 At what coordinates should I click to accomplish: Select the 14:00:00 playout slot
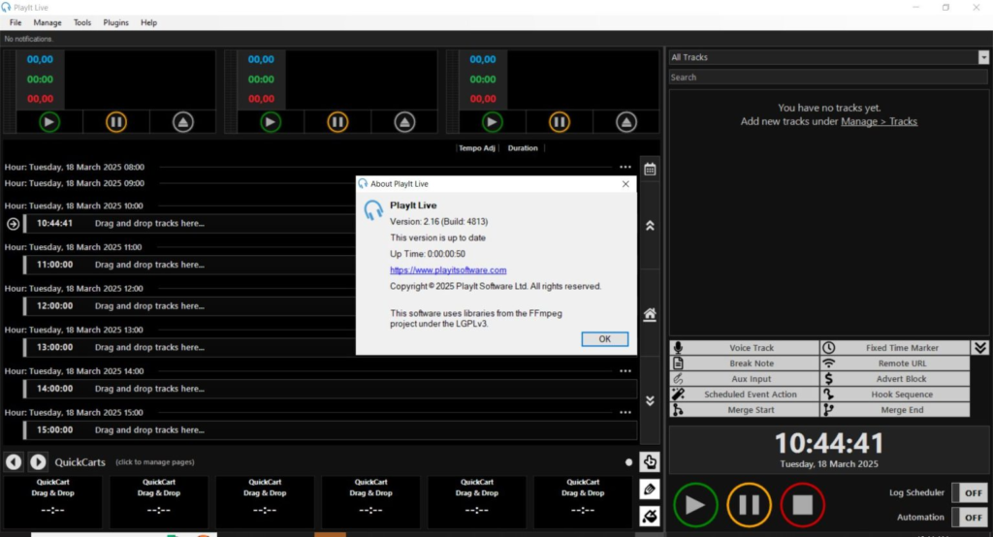click(x=330, y=389)
